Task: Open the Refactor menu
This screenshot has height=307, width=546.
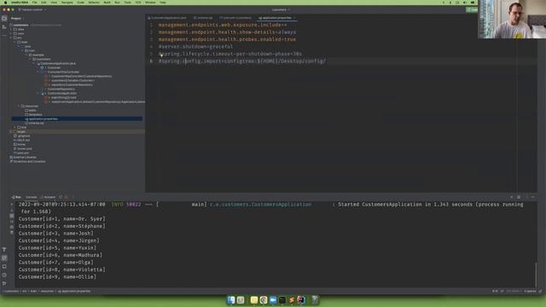Action: coord(94,3)
